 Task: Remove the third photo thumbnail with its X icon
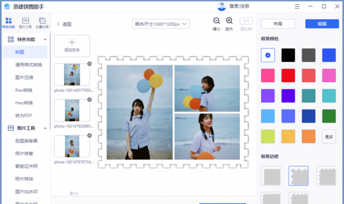click(x=89, y=135)
